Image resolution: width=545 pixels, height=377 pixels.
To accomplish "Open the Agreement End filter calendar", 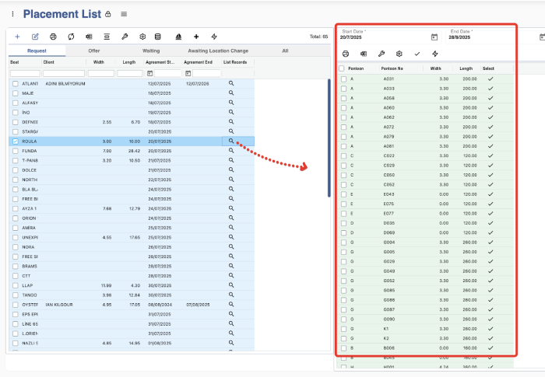I will [x=188, y=73].
